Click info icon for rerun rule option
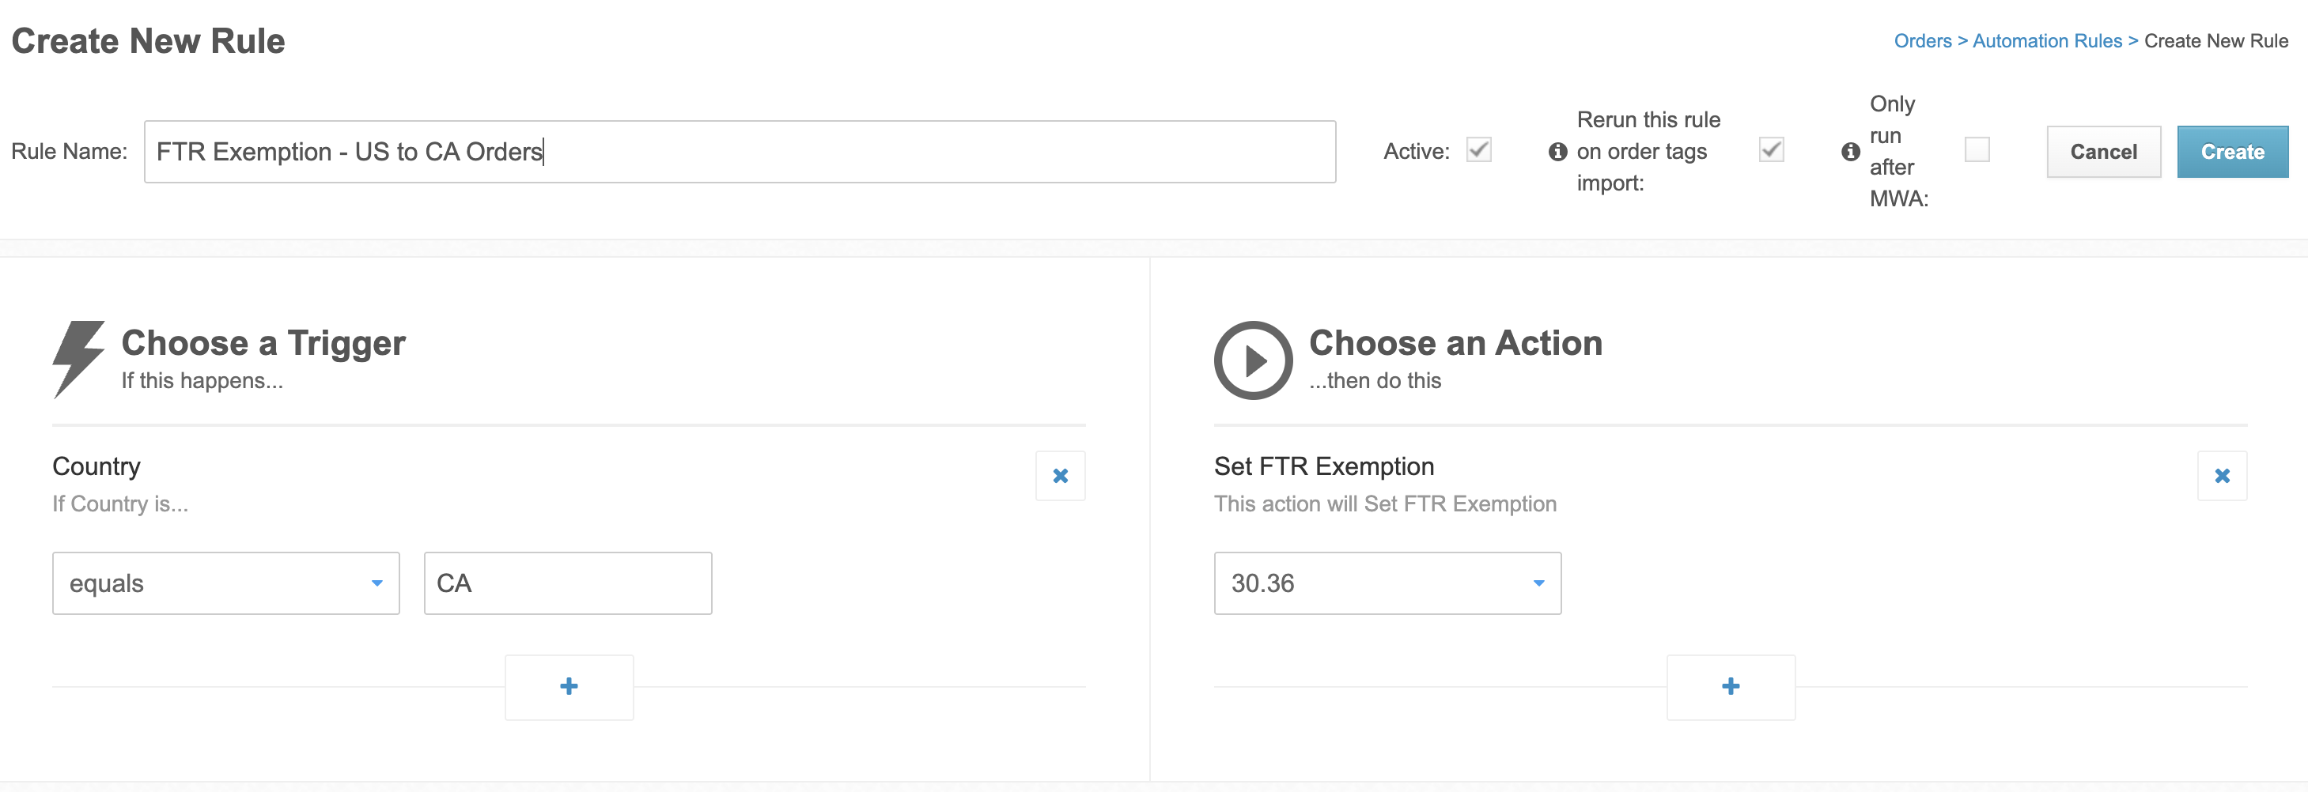2308x792 pixels. pos(1558,152)
